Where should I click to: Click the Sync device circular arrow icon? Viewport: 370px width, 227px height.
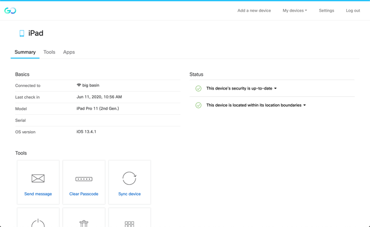[x=129, y=178]
